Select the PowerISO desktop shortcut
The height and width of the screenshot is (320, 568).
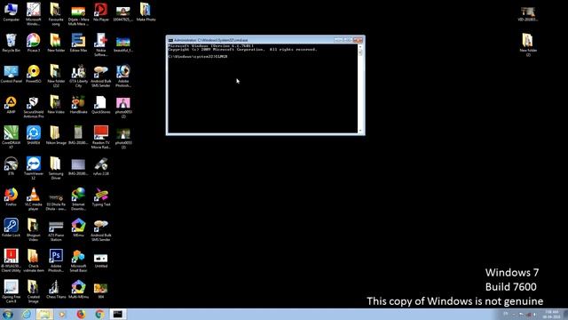click(x=34, y=74)
